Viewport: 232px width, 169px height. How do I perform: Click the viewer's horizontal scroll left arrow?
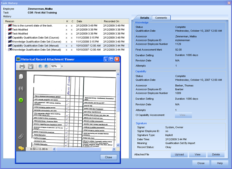[54, 149]
